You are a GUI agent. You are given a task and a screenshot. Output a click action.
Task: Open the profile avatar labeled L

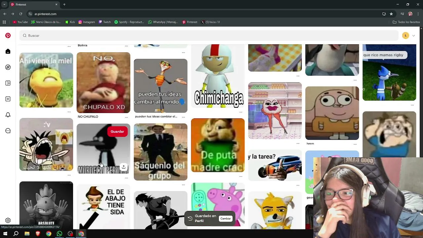405,35
